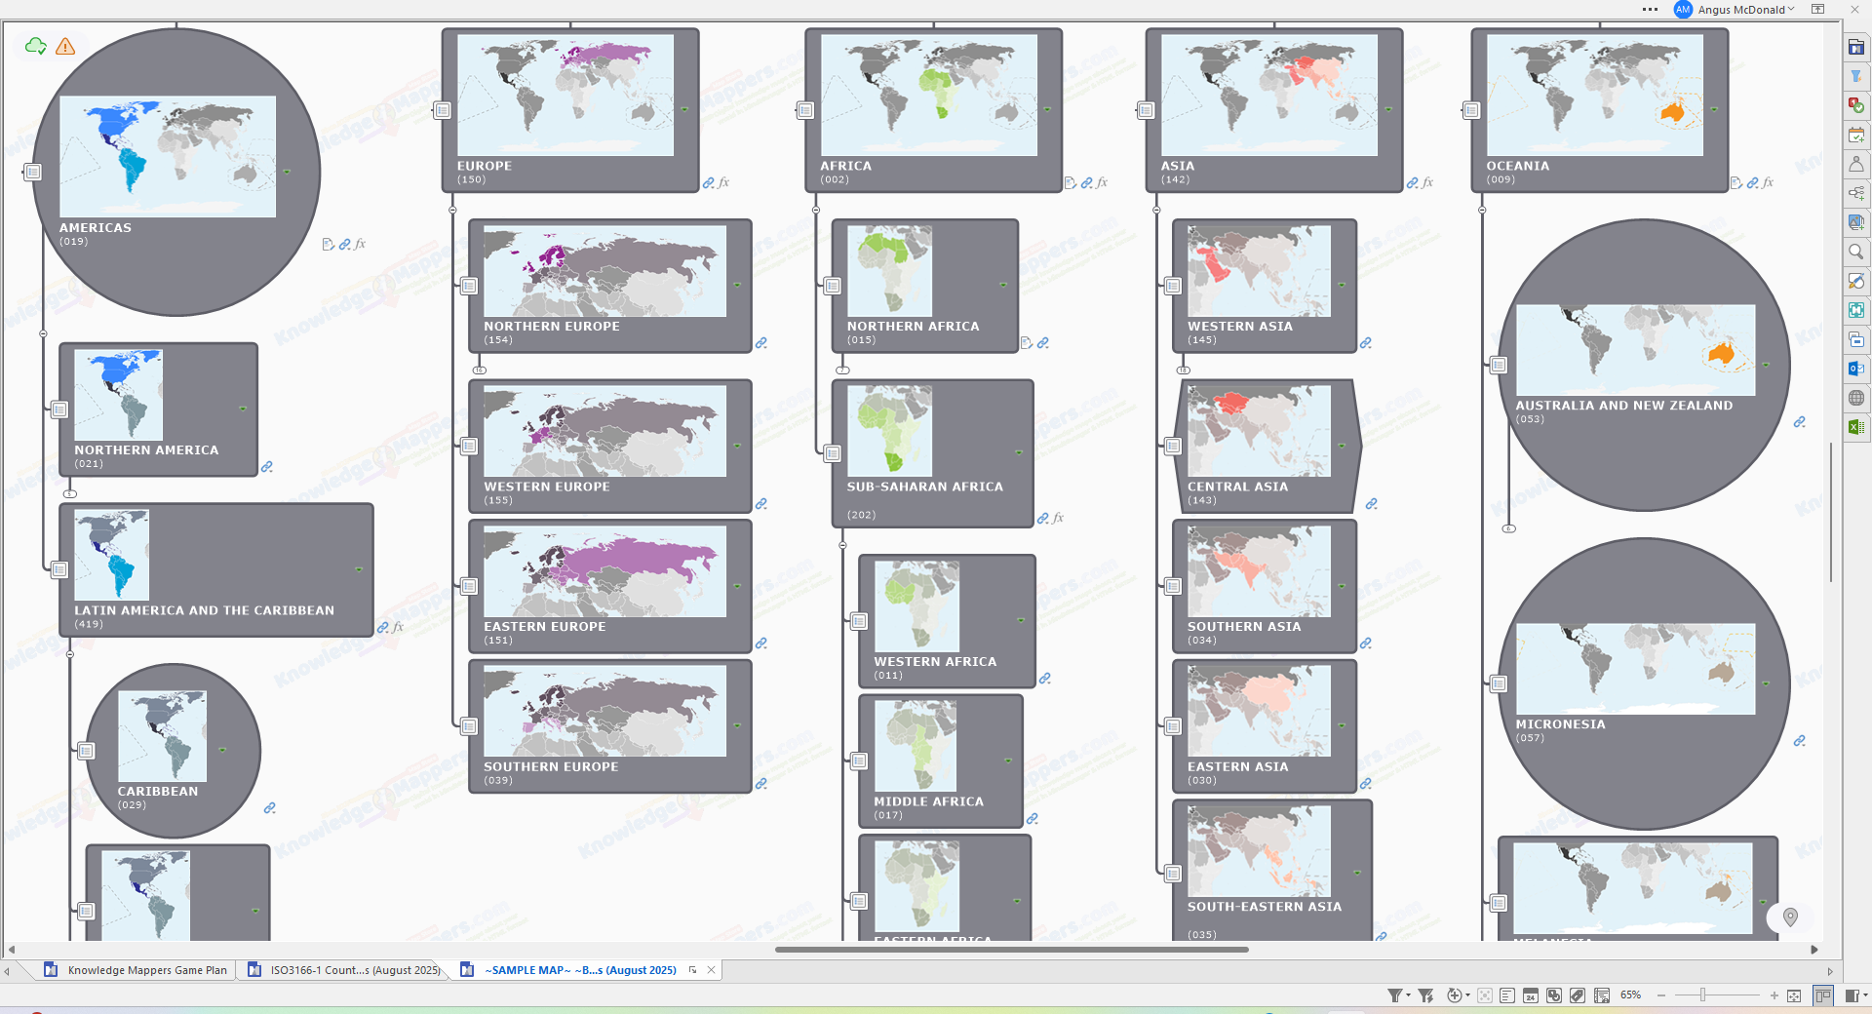The height and width of the screenshot is (1014, 1872).
Task: Open the Excel panel in the right sidebar
Action: (x=1855, y=427)
